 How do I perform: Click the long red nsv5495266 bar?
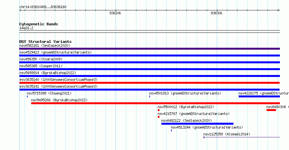tap(155, 103)
